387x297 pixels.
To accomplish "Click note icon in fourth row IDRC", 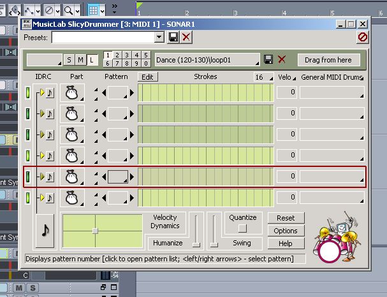I will (x=50, y=156).
